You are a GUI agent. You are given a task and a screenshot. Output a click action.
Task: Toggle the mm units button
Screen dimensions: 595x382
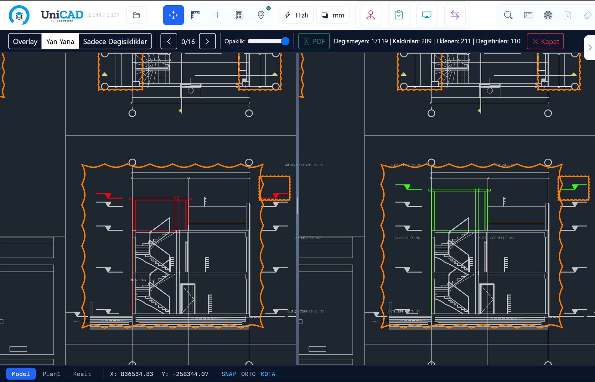point(333,15)
